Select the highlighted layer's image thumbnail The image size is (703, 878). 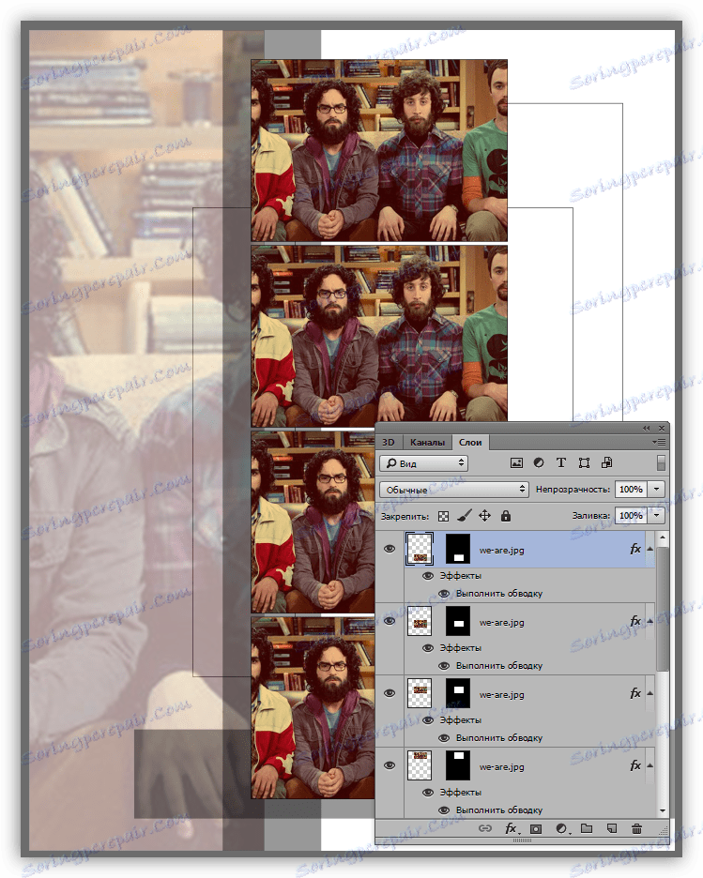(x=420, y=549)
